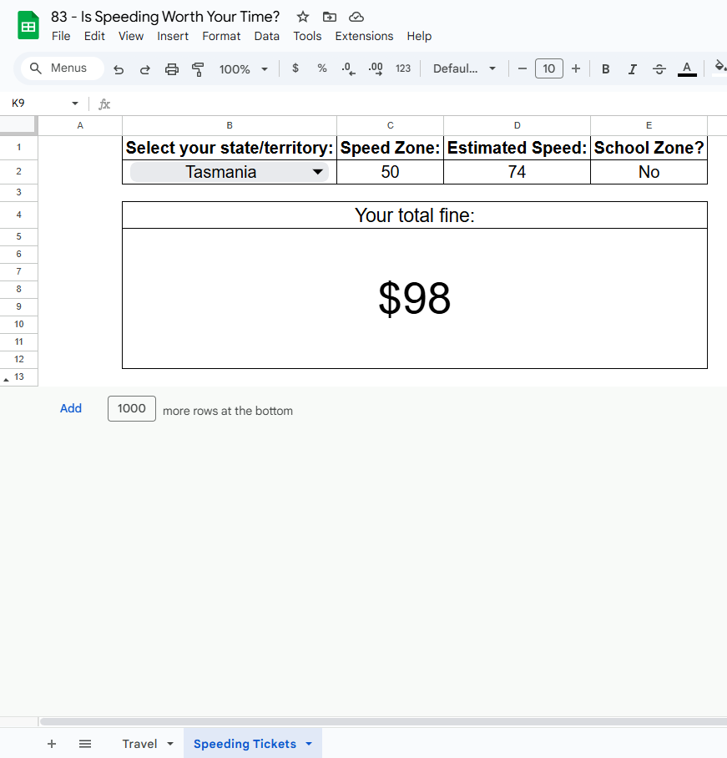Open the Tasmania state dropdown
The width and height of the screenshot is (727, 758).
[x=317, y=173]
